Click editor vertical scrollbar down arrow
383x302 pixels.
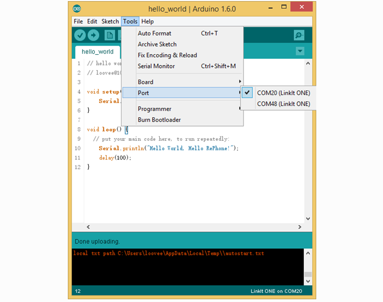click(308, 219)
